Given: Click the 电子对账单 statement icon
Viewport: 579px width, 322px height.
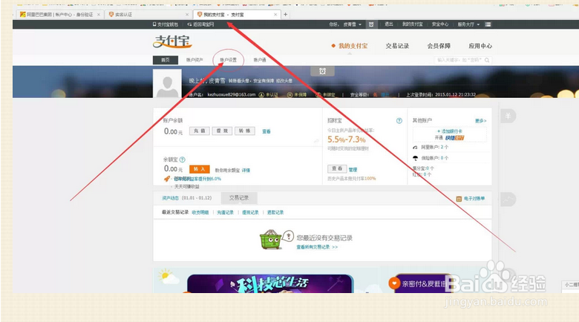Looking at the screenshot, I should click(459, 199).
